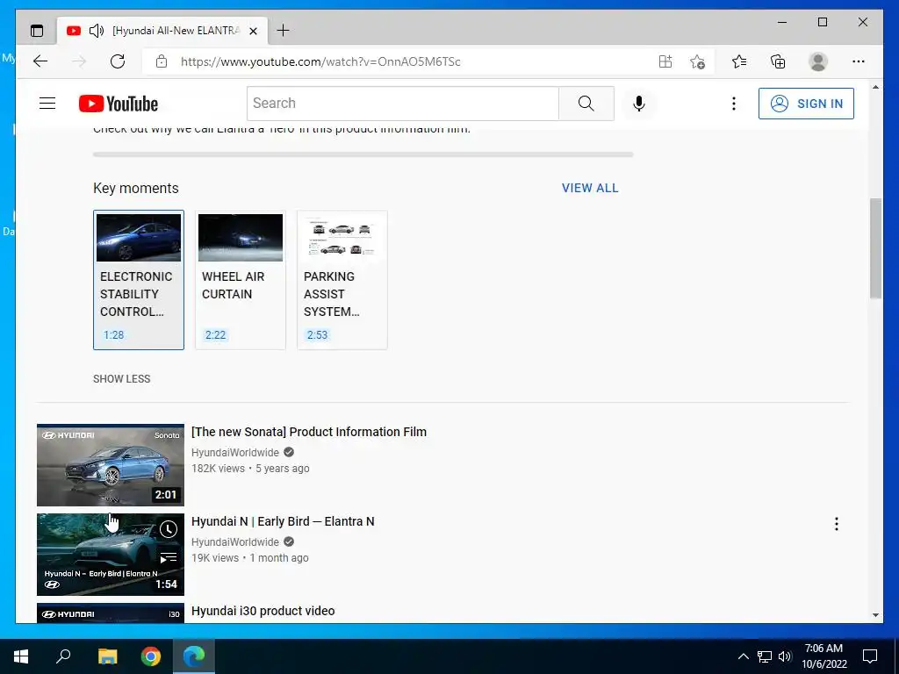Click the address bar URL
The image size is (899, 674).
click(320, 61)
